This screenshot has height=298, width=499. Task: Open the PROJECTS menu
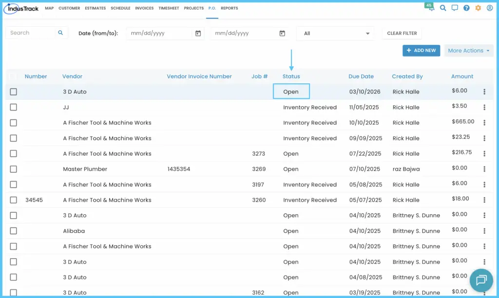pos(194,8)
